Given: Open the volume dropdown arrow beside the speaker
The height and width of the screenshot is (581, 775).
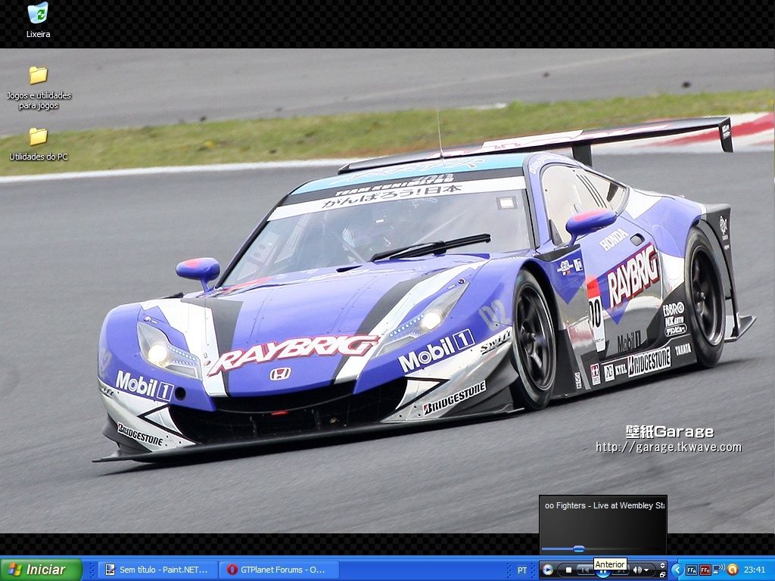Looking at the screenshot, I should 646,570.
